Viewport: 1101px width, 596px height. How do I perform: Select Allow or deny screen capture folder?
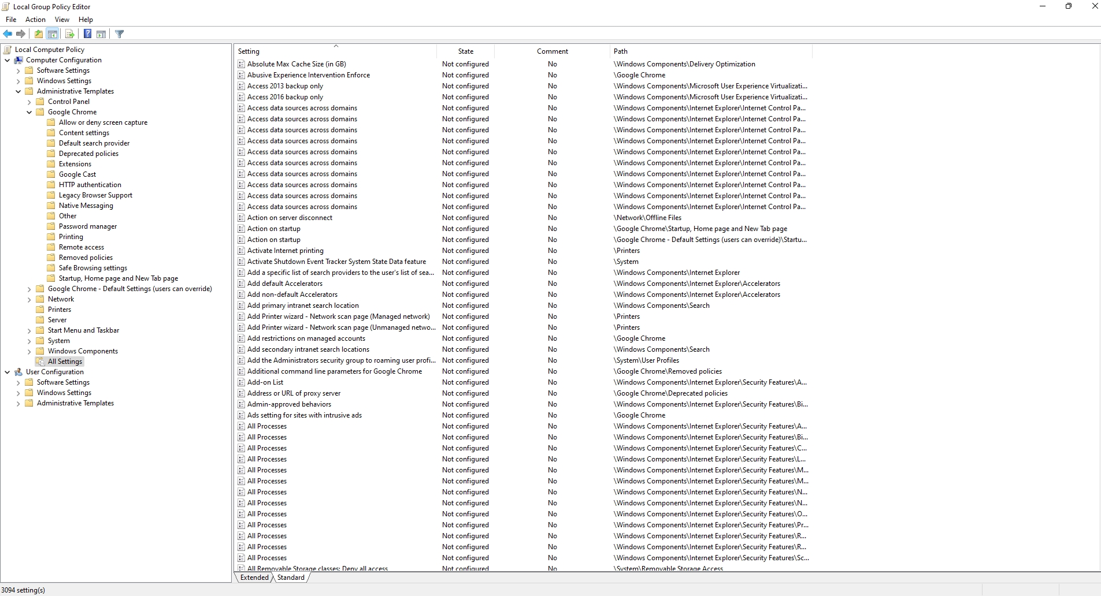point(103,122)
